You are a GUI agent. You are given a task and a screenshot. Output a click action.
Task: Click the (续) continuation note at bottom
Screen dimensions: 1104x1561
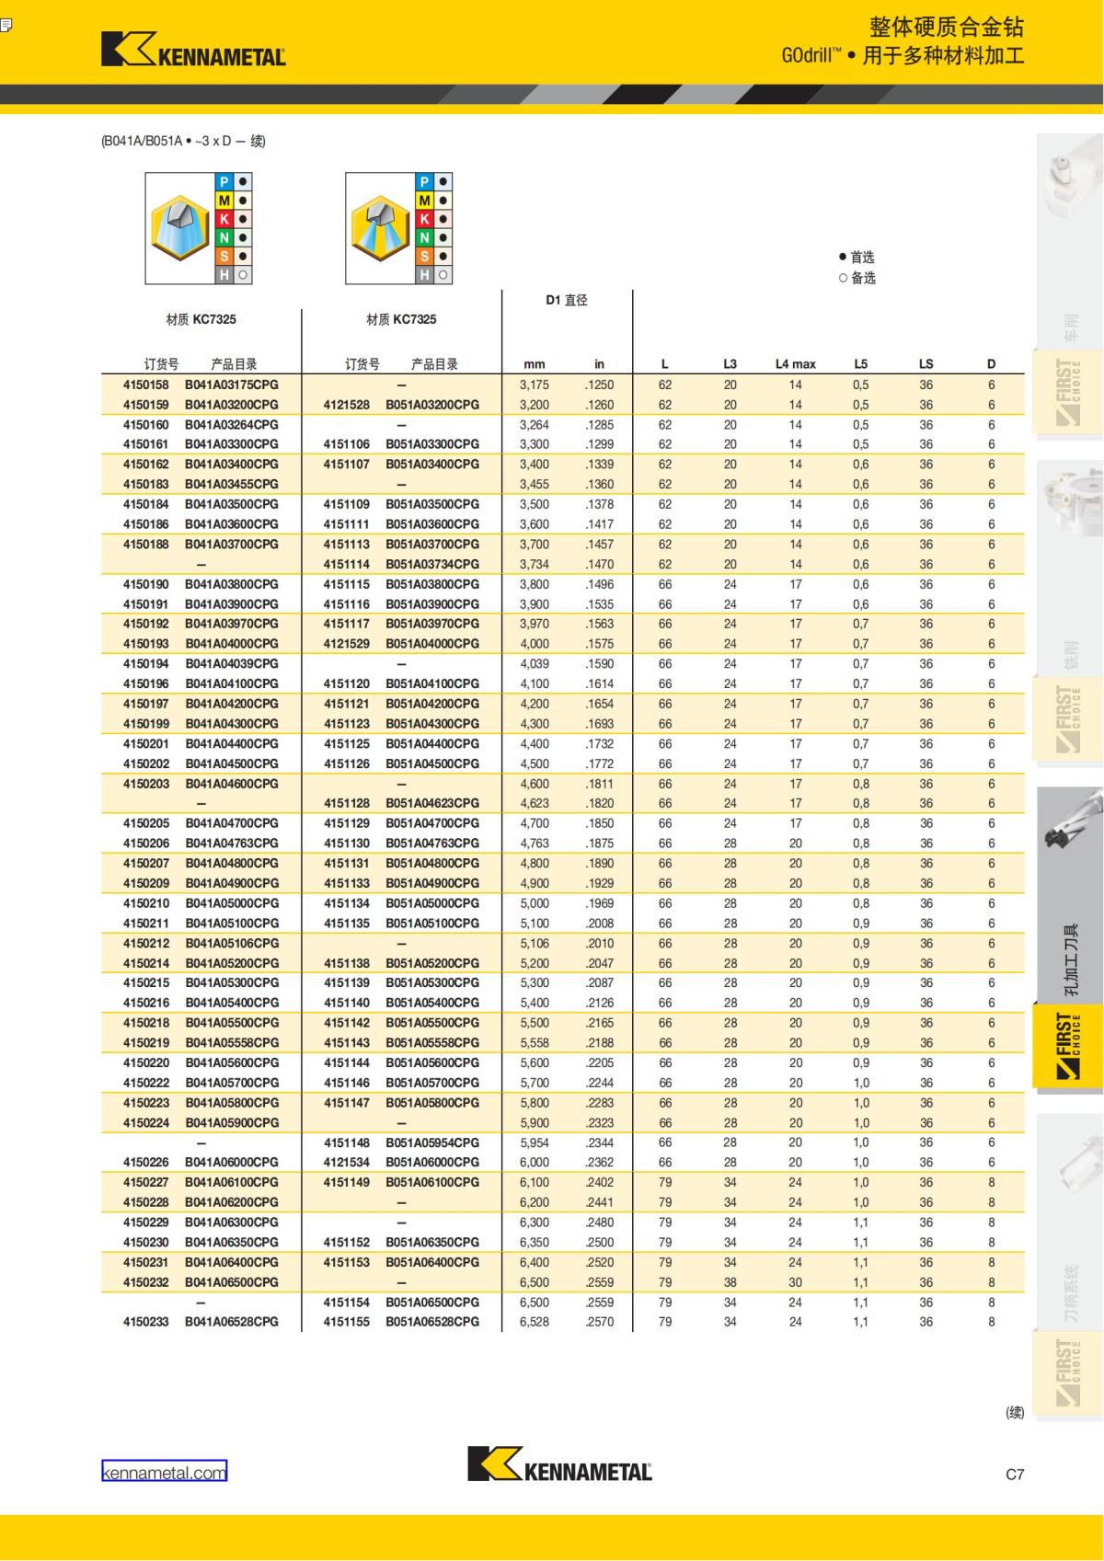coord(1015,1412)
